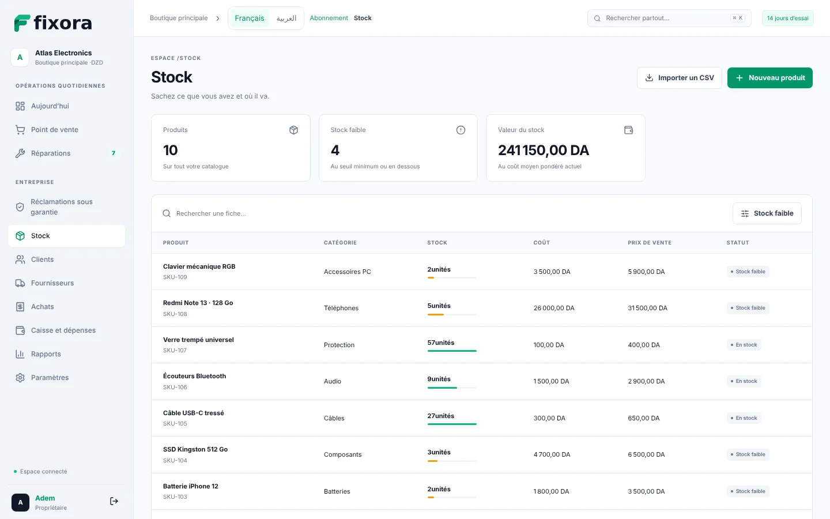Image resolution: width=830 pixels, height=519 pixels.
Task: Open Atlas Electronics shop selector
Action: (x=67, y=58)
